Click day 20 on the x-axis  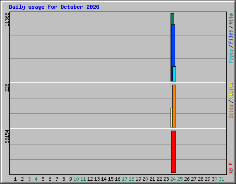(145, 179)
